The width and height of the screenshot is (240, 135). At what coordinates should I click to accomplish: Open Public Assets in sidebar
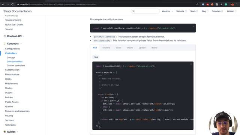(x=12, y=102)
